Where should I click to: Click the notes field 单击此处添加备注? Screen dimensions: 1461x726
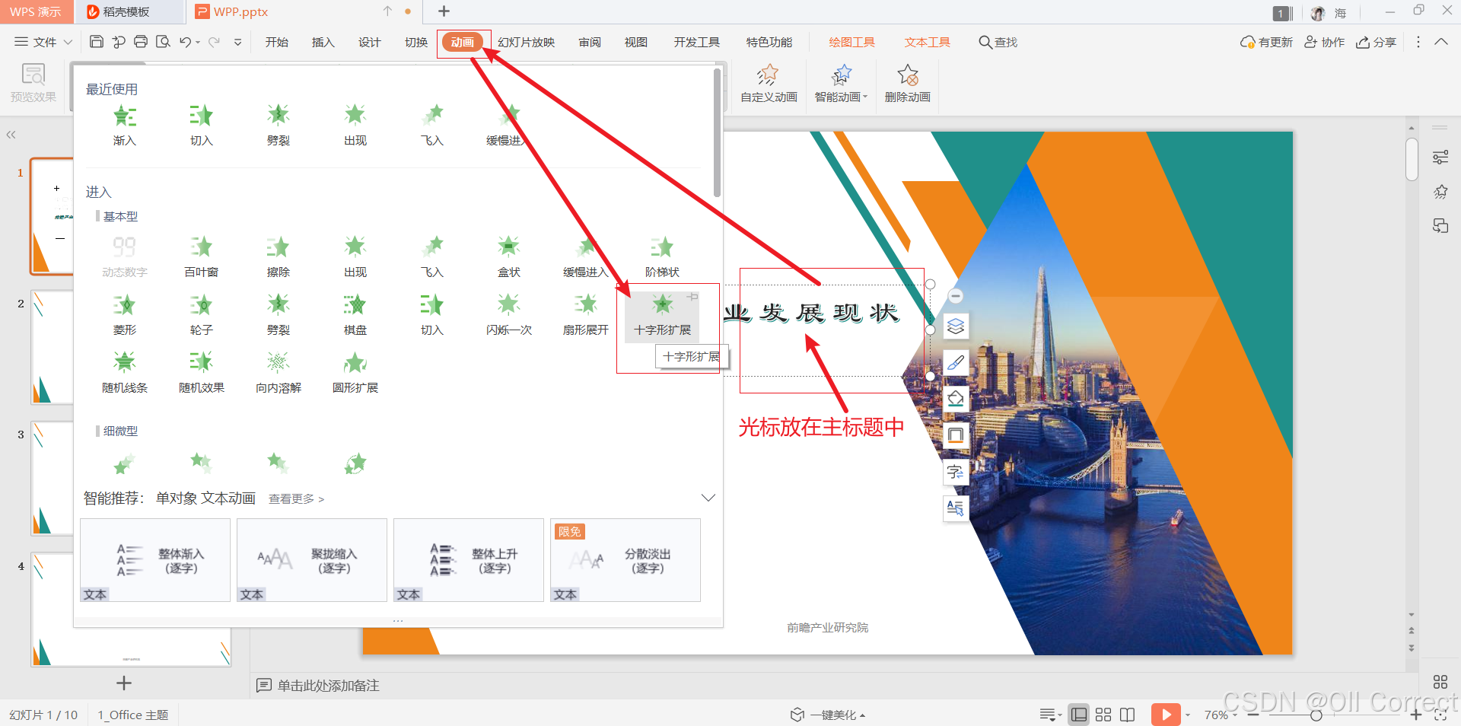click(x=328, y=686)
